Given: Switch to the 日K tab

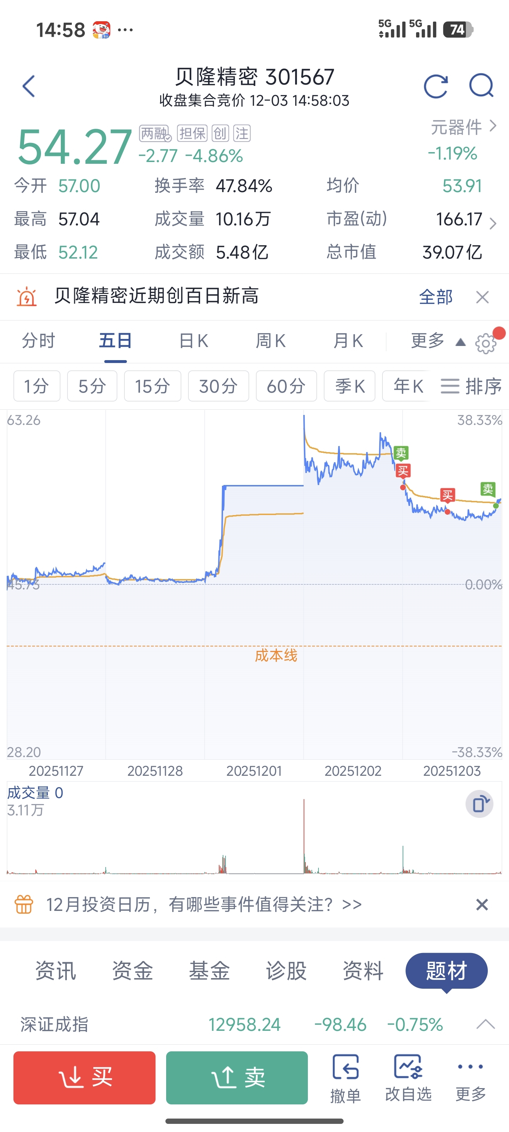Looking at the screenshot, I should (193, 341).
